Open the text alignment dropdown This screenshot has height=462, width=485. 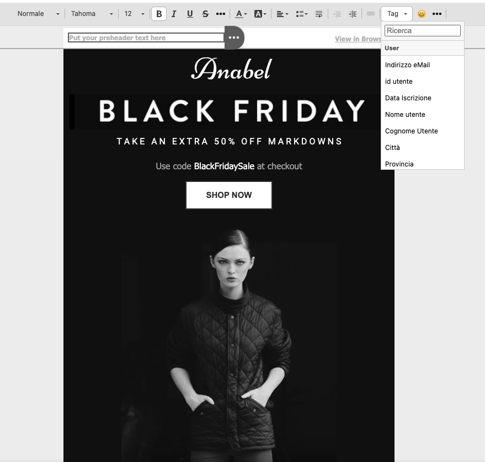pos(282,14)
